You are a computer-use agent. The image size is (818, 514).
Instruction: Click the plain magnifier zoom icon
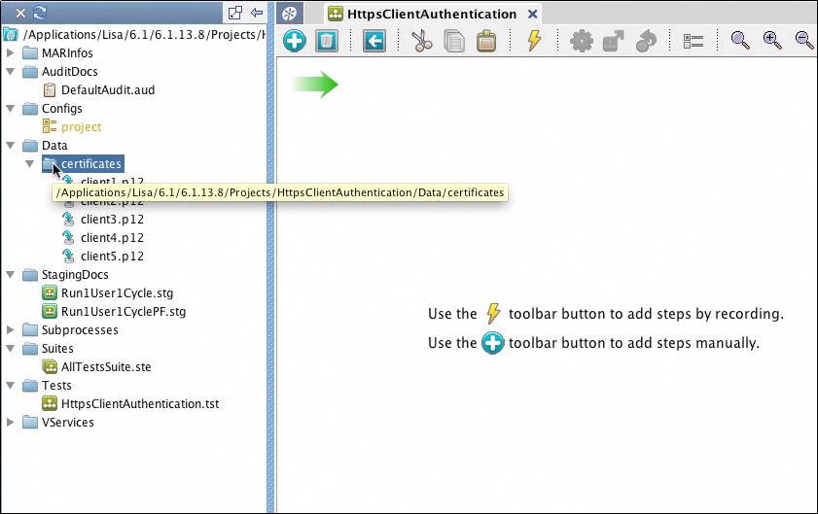click(x=740, y=40)
